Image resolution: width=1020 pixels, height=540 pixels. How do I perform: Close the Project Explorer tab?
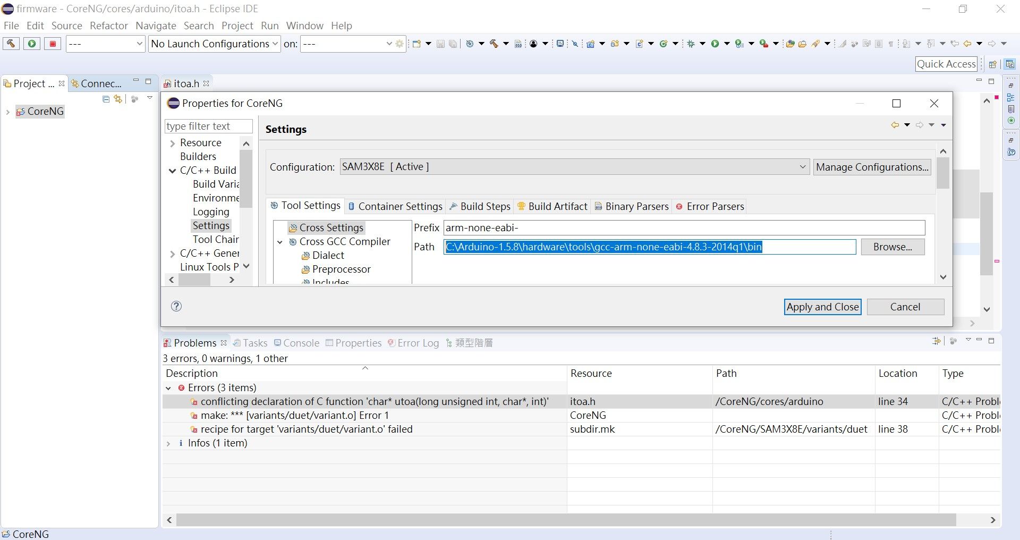tap(62, 83)
